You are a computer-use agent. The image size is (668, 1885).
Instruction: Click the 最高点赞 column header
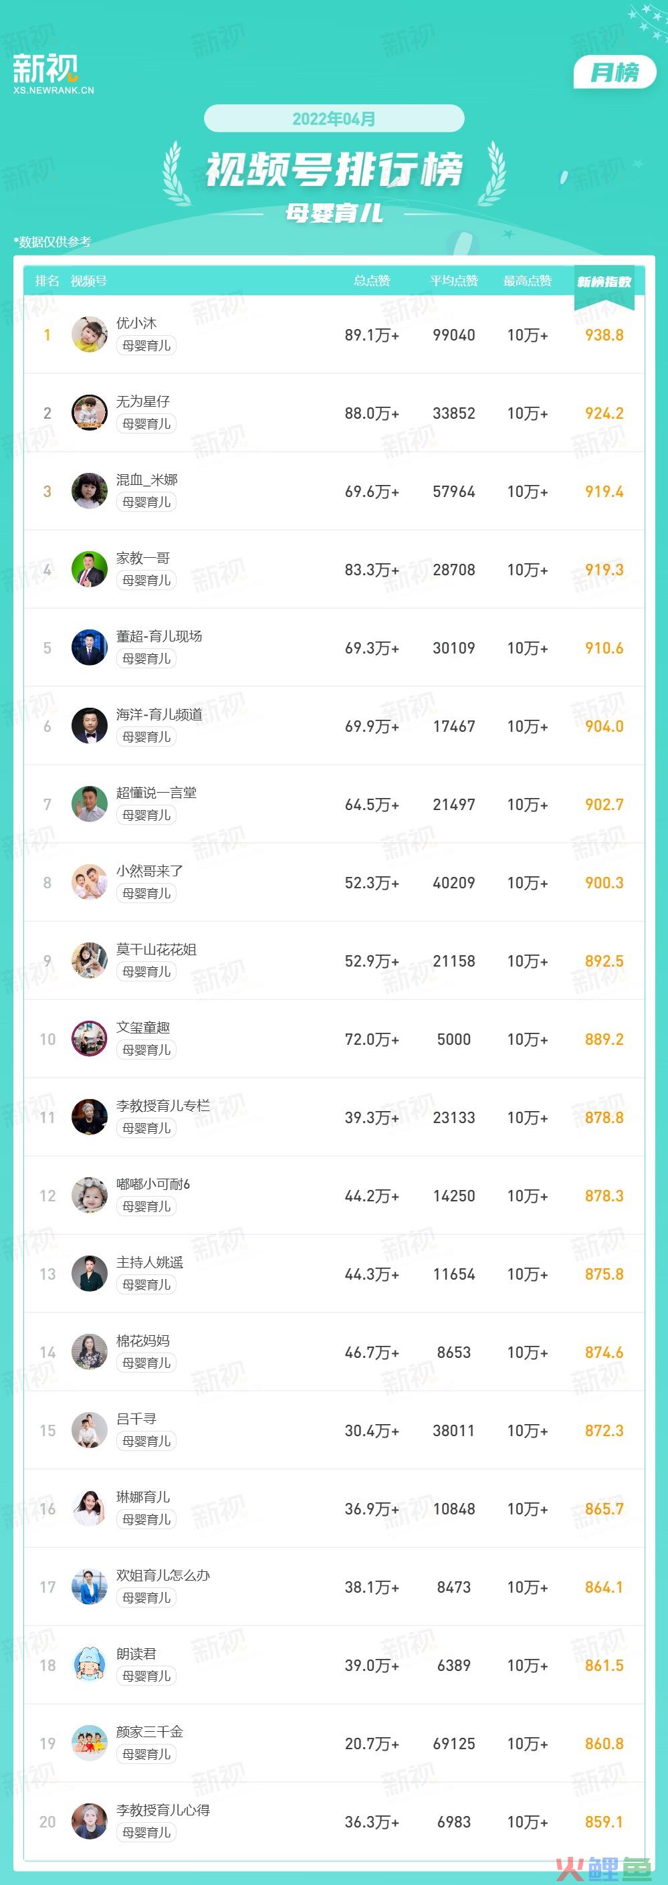pyautogui.click(x=527, y=281)
